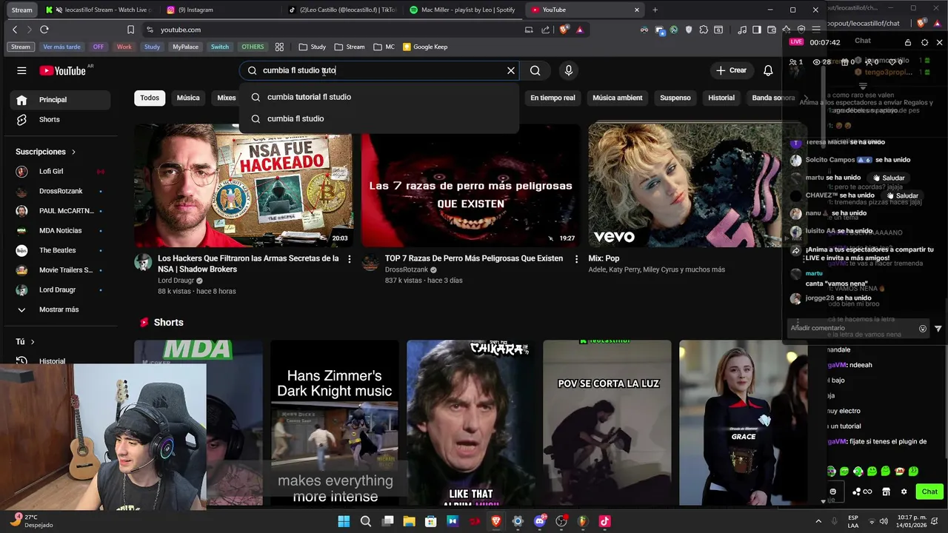Open the Stream tab group label
The height and width of the screenshot is (533, 948).
21,10
